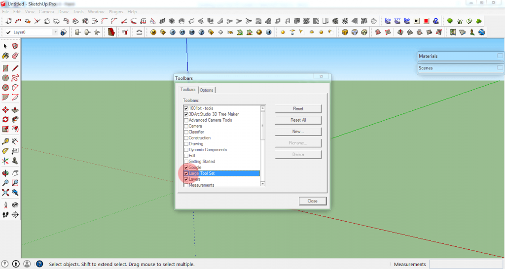Screen dimensions: 505x269
Task: Click the Preview in Google Earth globe icon
Action: point(481,32)
